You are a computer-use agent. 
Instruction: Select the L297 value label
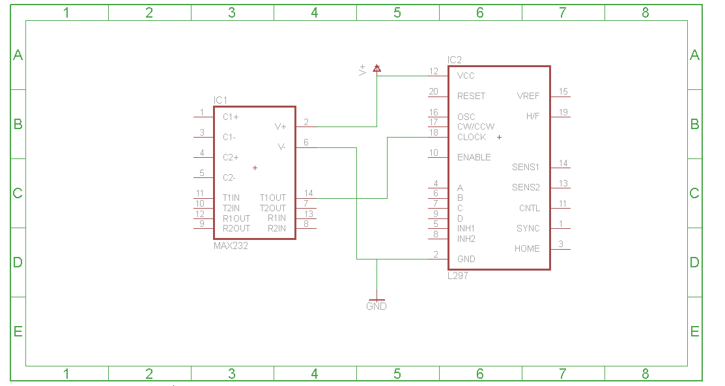pyautogui.click(x=458, y=275)
